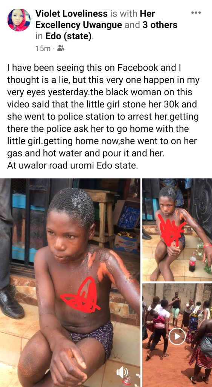Open Violet Loveliness's profile picture
This screenshot has height=387, width=212.
point(19,20)
